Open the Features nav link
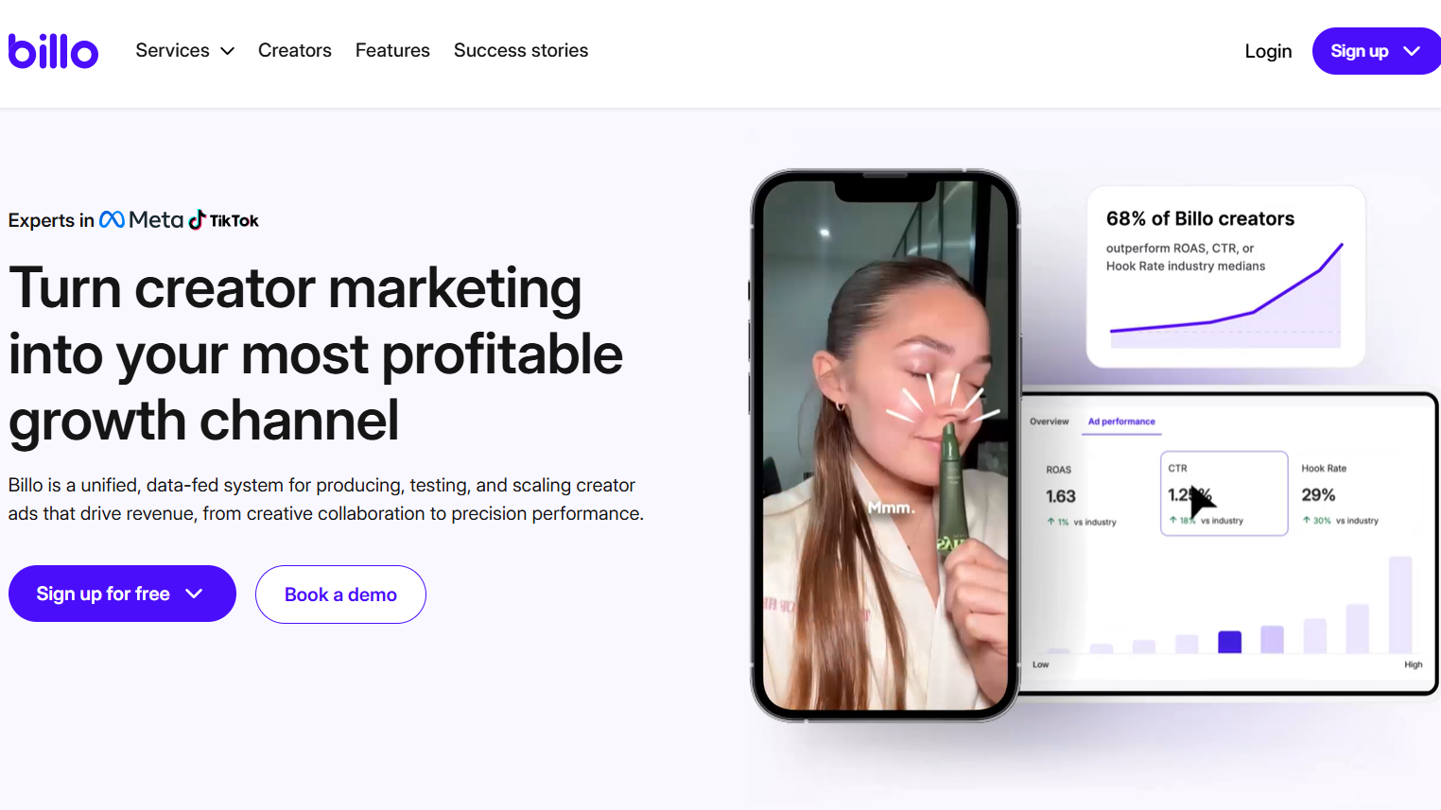The width and height of the screenshot is (1441, 810). tap(392, 50)
